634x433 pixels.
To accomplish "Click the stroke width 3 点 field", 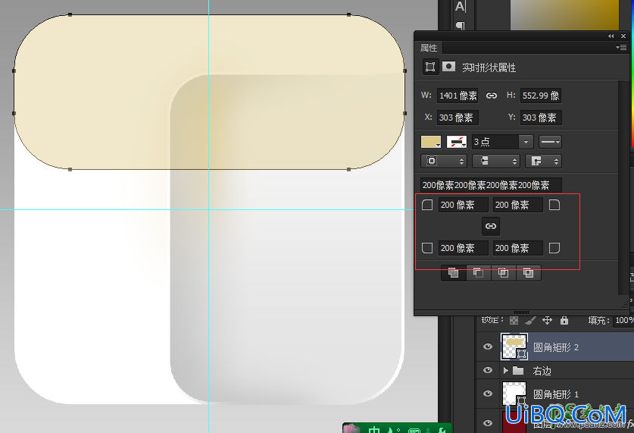I will 495,142.
